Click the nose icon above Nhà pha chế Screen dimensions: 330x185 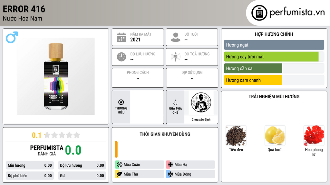[x=175, y=102]
